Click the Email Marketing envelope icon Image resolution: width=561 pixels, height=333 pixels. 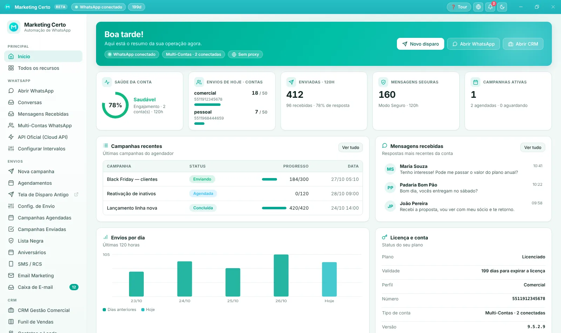click(x=11, y=276)
